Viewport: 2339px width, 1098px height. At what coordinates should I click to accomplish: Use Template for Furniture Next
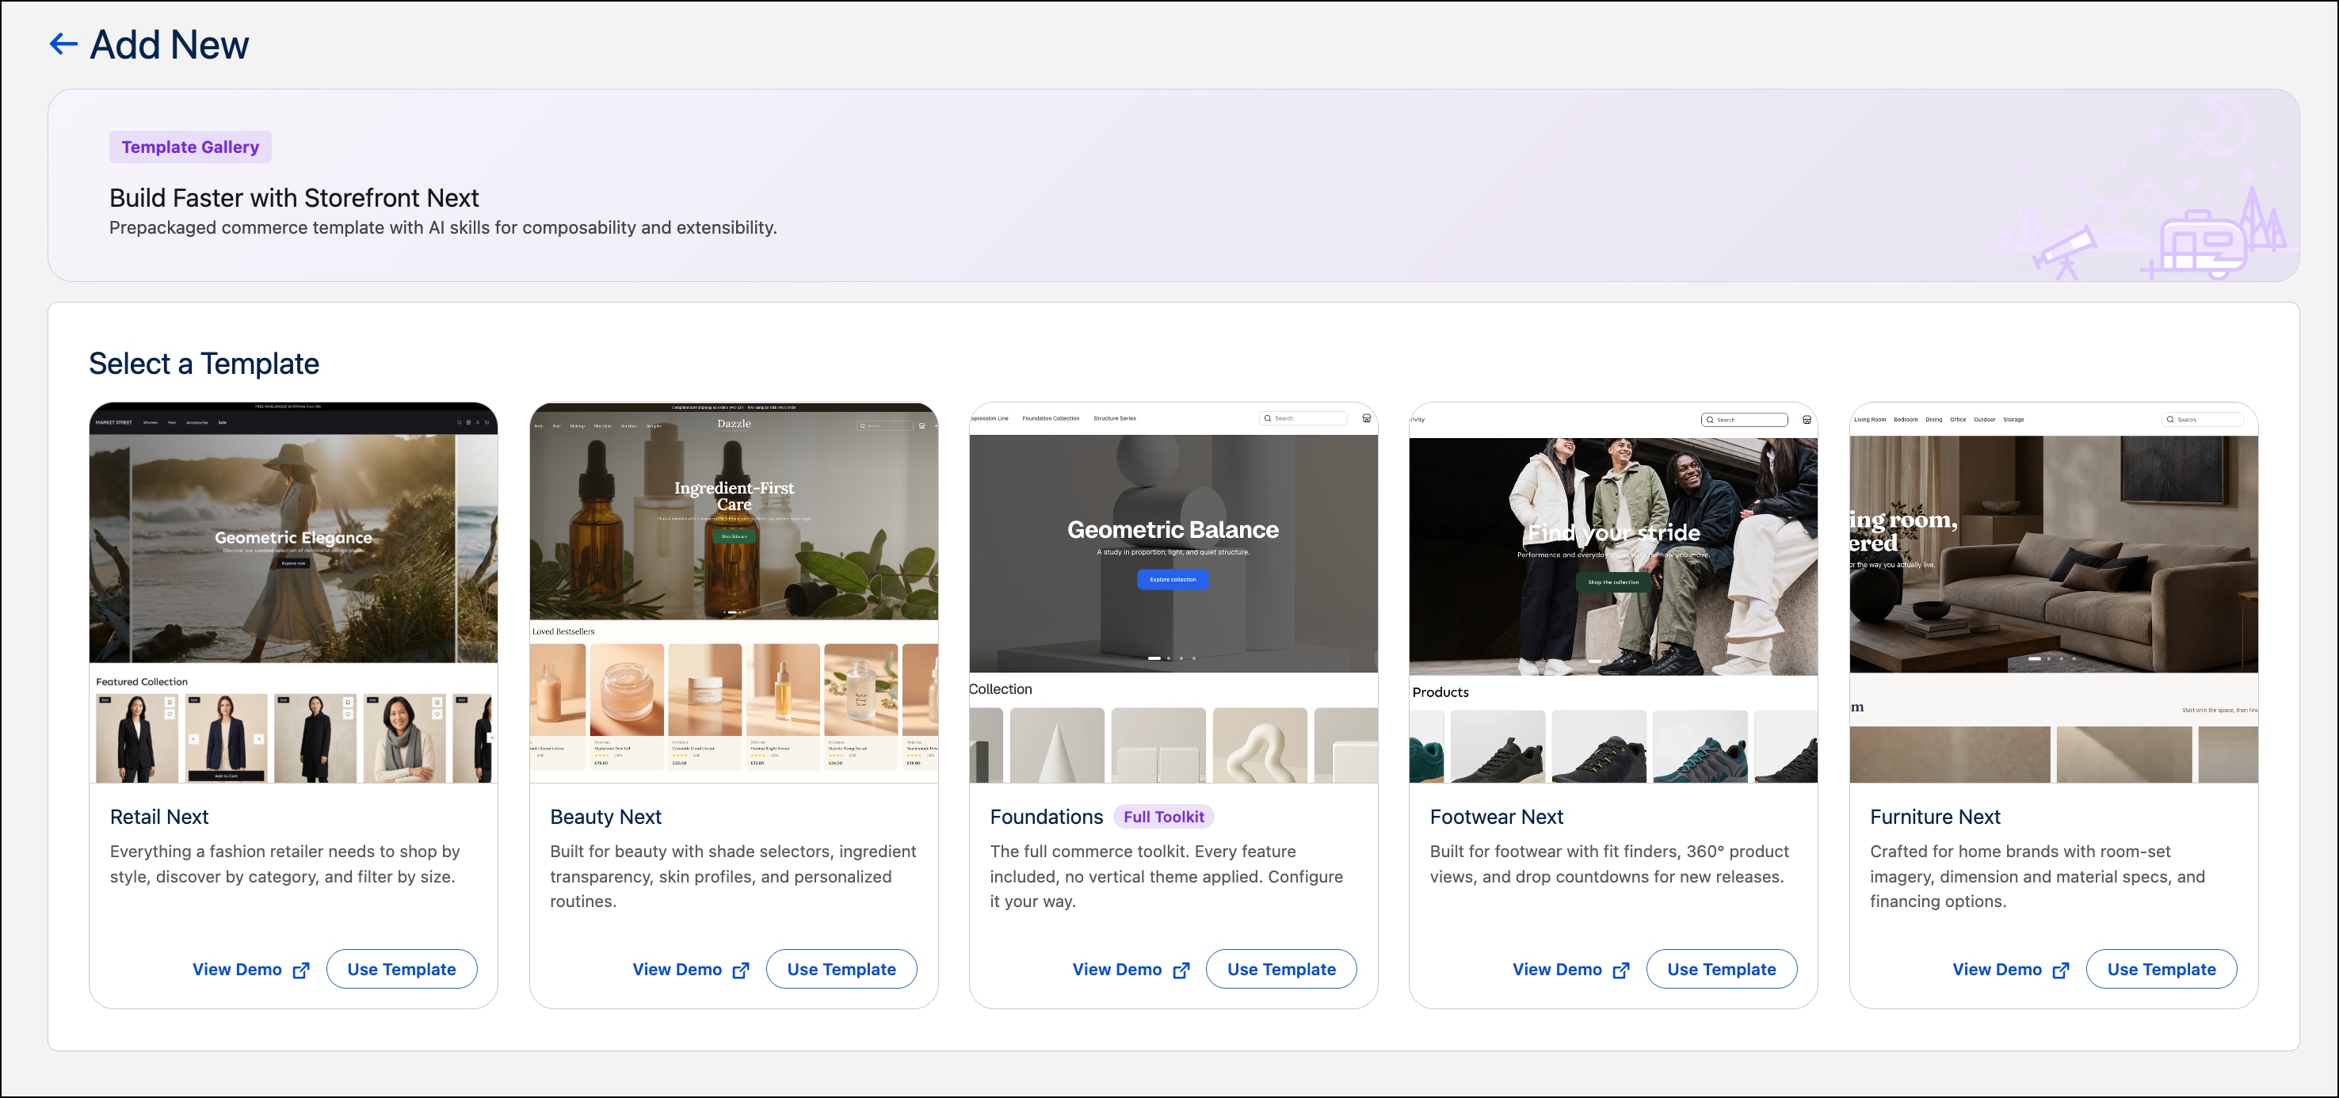[x=2161, y=969]
